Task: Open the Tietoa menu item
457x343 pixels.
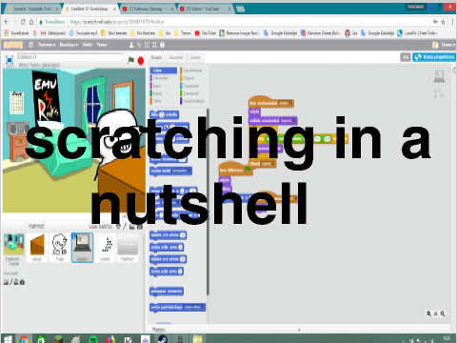Action: (102, 45)
